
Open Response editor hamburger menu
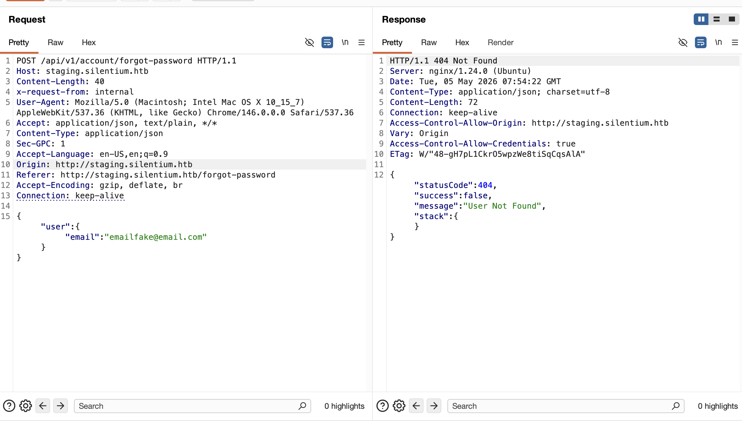click(735, 42)
